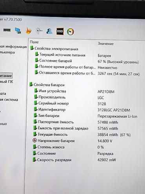The height and width of the screenshot is (194, 145).
Task: Click the value '67 % (Высокий уровень)'
Action: 118,62
